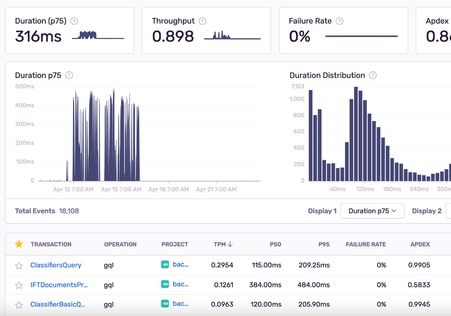Click the project icon in ClassifiersQuery row
Screen dimensions: 451x316
[x=165, y=265]
